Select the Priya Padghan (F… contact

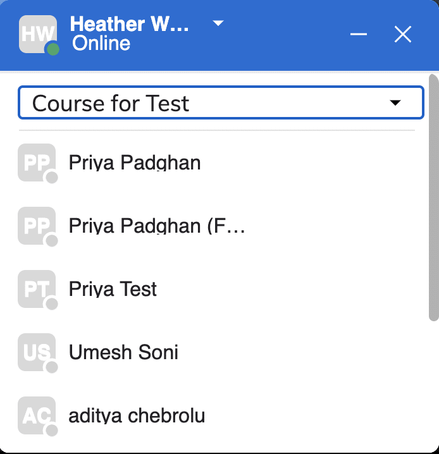point(157,226)
